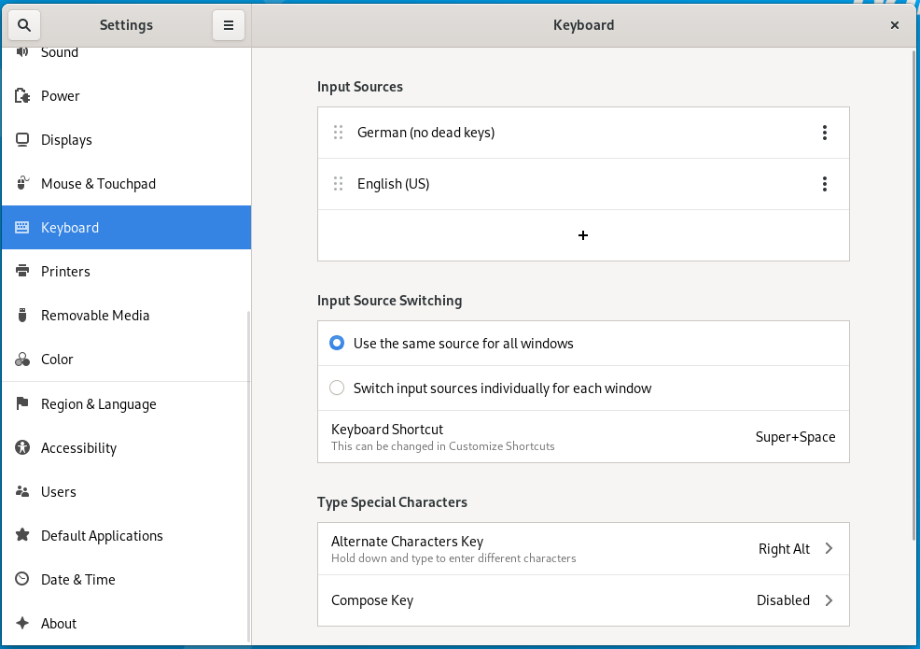
Task: Click the Keyboard Shortcut row
Action: [x=583, y=436]
